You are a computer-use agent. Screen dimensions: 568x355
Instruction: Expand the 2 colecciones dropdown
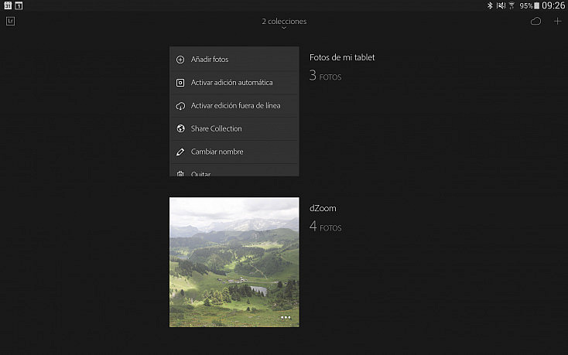pyautogui.click(x=284, y=22)
